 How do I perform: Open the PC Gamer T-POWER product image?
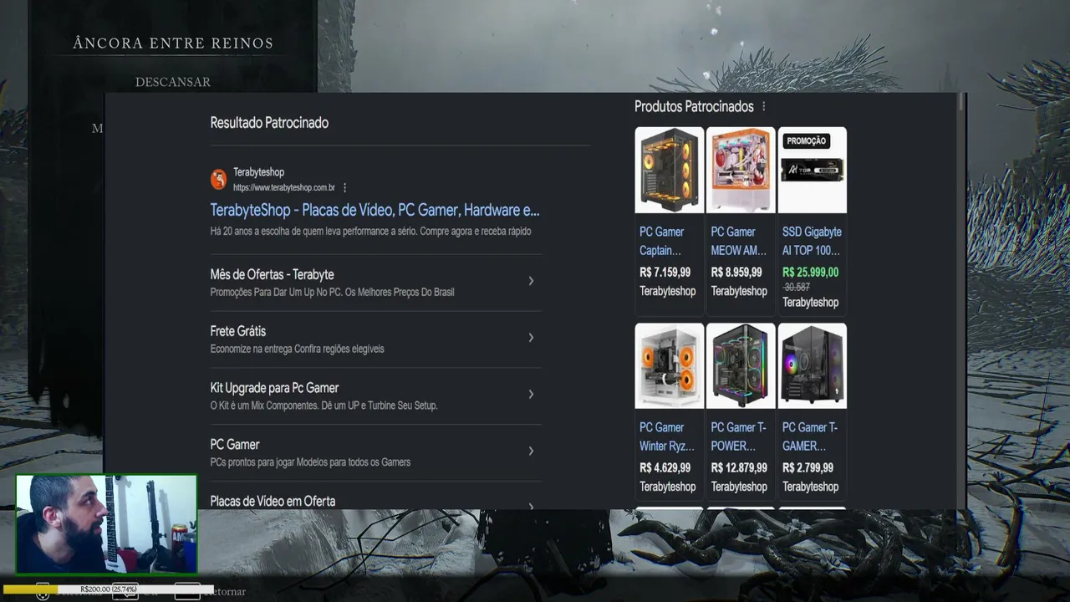[741, 365]
